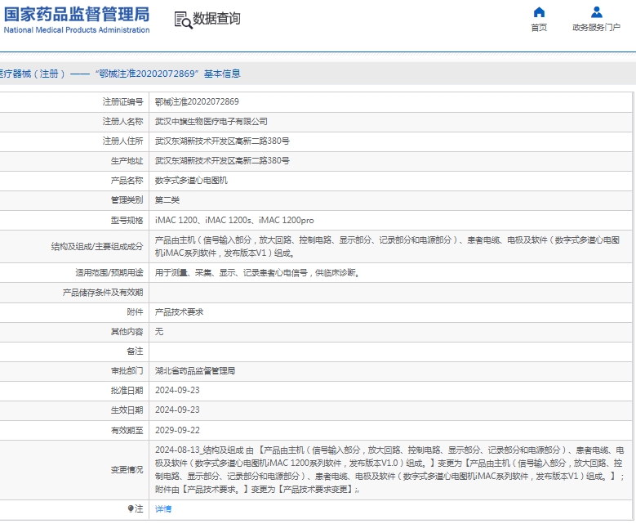Click the empty 备注 value cell
This screenshot has height=524, width=636.
tap(391, 352)
